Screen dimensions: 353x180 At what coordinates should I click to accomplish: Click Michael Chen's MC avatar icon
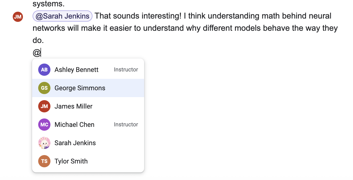44,125
